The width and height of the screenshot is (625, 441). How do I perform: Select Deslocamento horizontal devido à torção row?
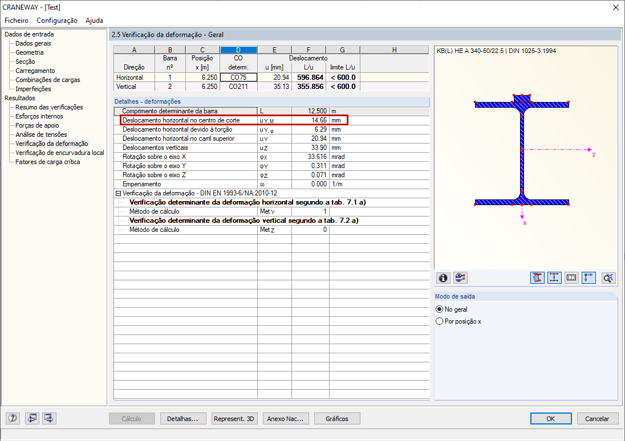271,129
